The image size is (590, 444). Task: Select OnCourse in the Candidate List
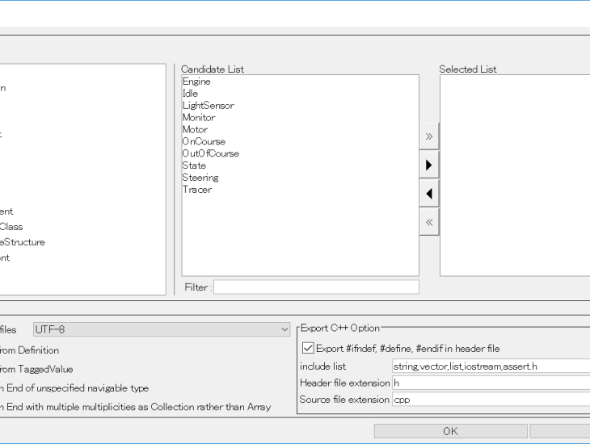(204, 142)
